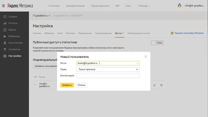
Task: Click the info@it-gradient.ru login in table
Action: (x=45, y=85)
